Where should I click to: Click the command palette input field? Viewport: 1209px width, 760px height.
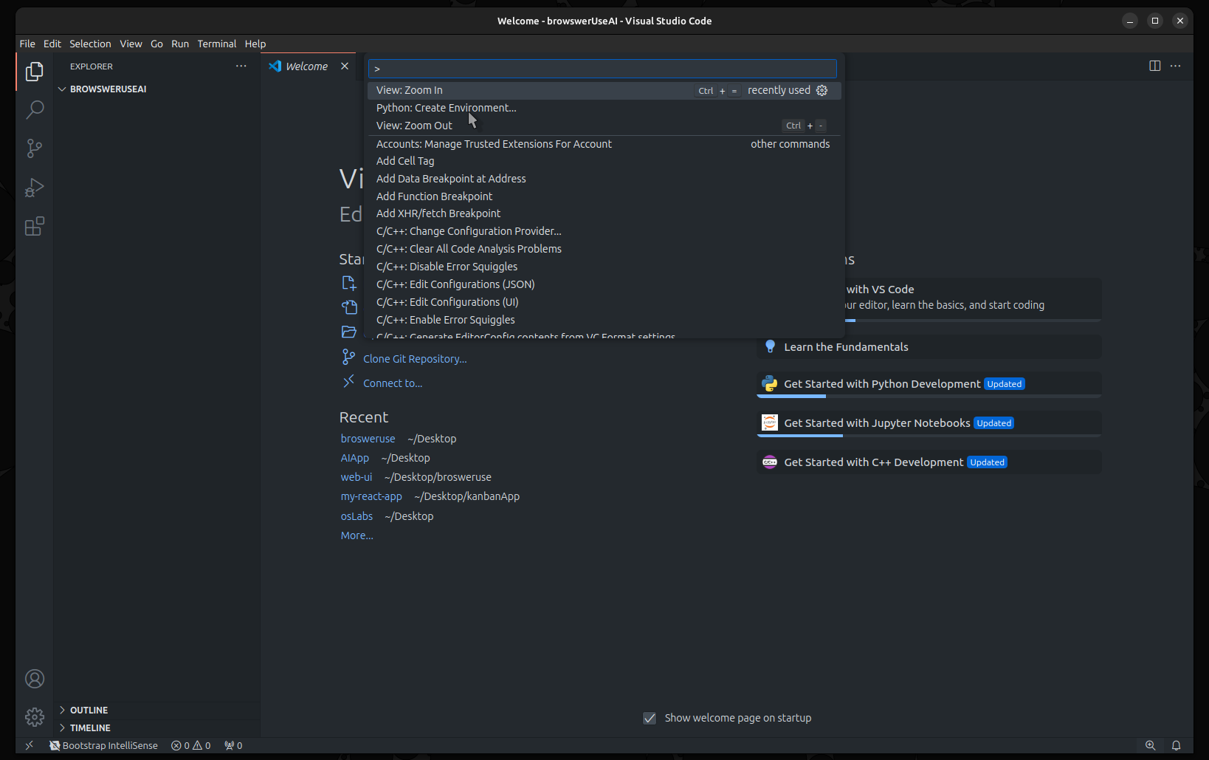point(602,69)
